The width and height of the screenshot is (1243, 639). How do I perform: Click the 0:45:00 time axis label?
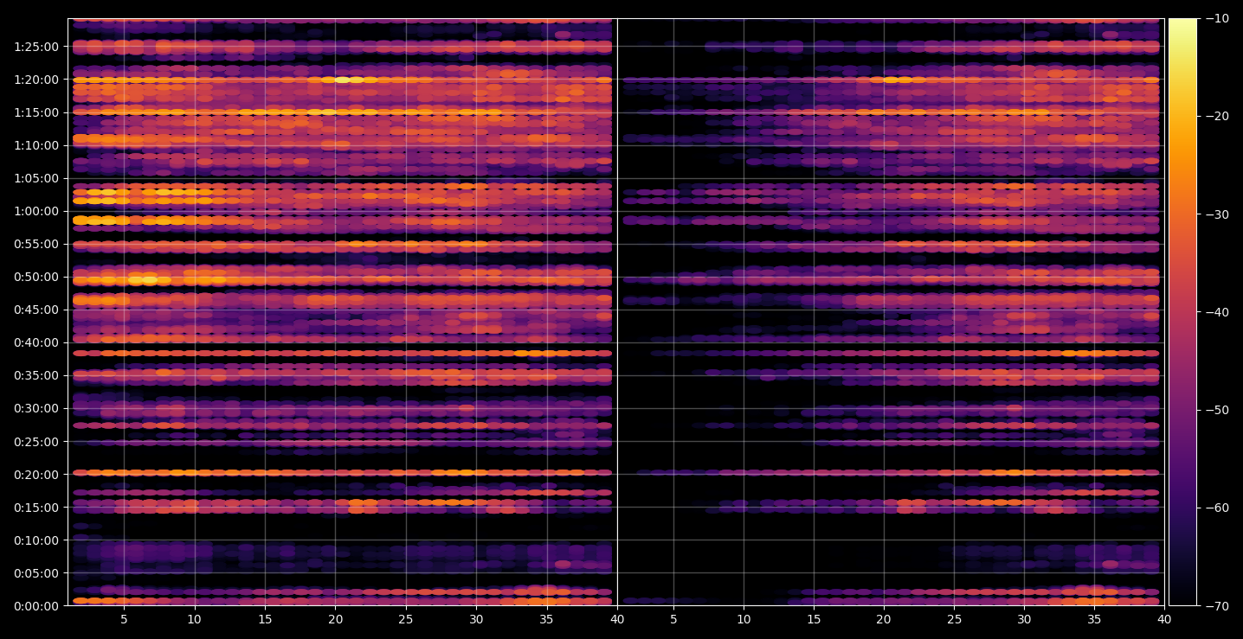tap(36, 310)
